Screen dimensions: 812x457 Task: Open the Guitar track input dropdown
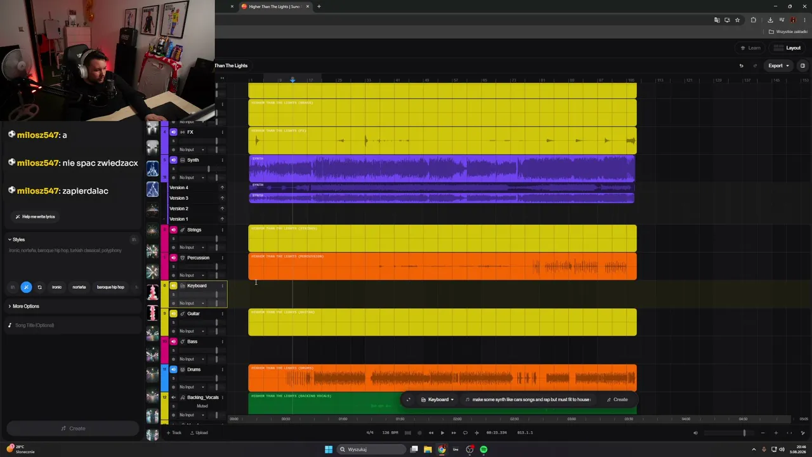click(x=192, y=331)
